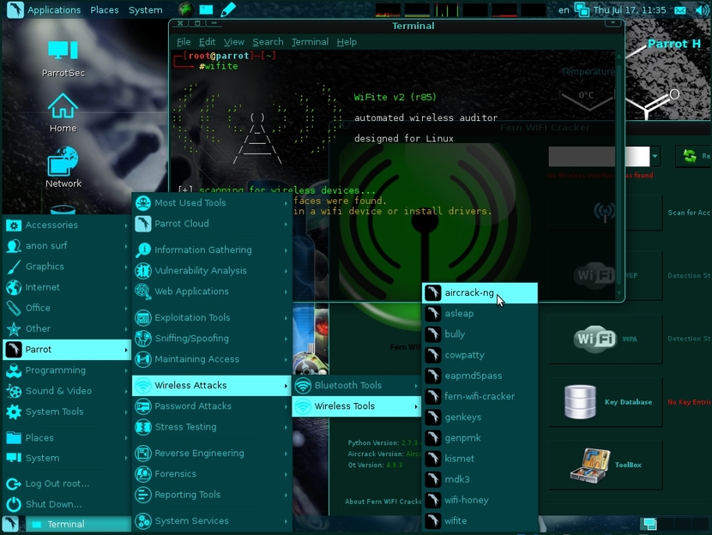This screenshot has height=535, width=712.
Task: Click the pencil icon in the top panel
Action: 227,9
